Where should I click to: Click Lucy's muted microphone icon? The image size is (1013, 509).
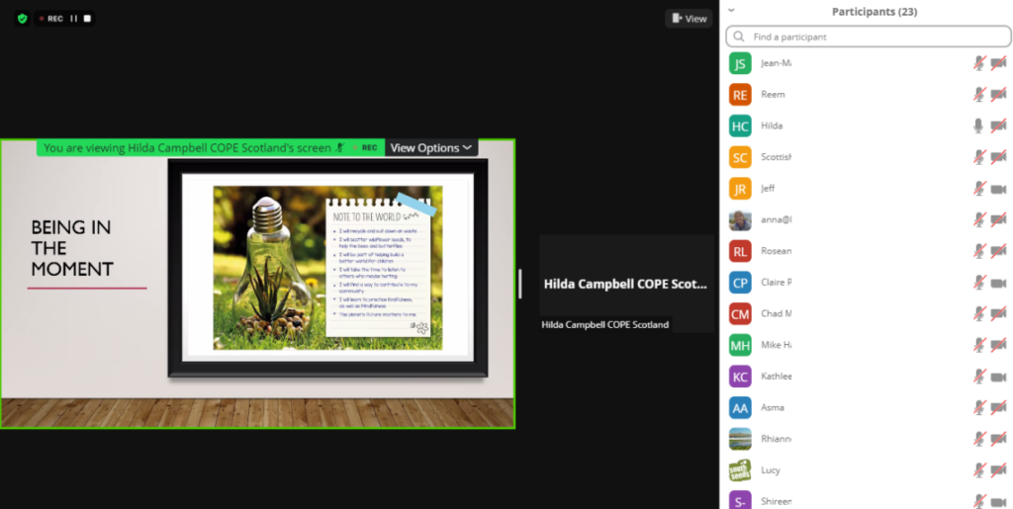979,470
